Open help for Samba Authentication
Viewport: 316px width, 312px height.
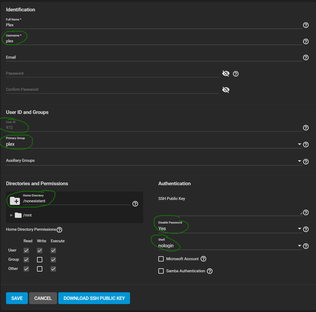[x=210, y=271]
